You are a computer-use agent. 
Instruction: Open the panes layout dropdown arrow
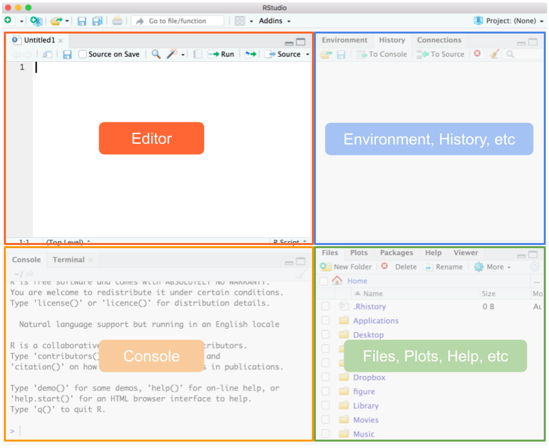pos(251,21)
